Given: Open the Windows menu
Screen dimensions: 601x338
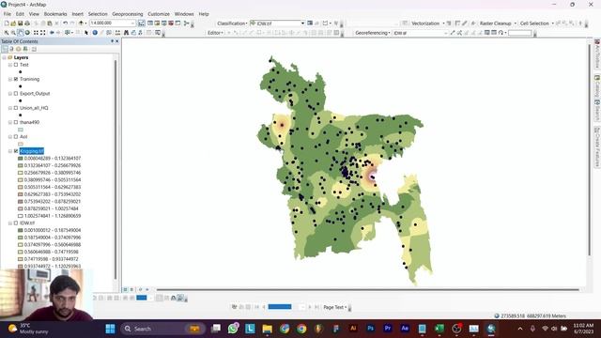Looking at the screenshot, I should pyautogui.click(x=184, y=14).
